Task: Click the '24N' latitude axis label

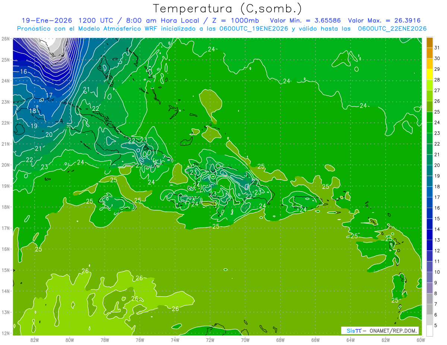Action: (x=5, y=80)
